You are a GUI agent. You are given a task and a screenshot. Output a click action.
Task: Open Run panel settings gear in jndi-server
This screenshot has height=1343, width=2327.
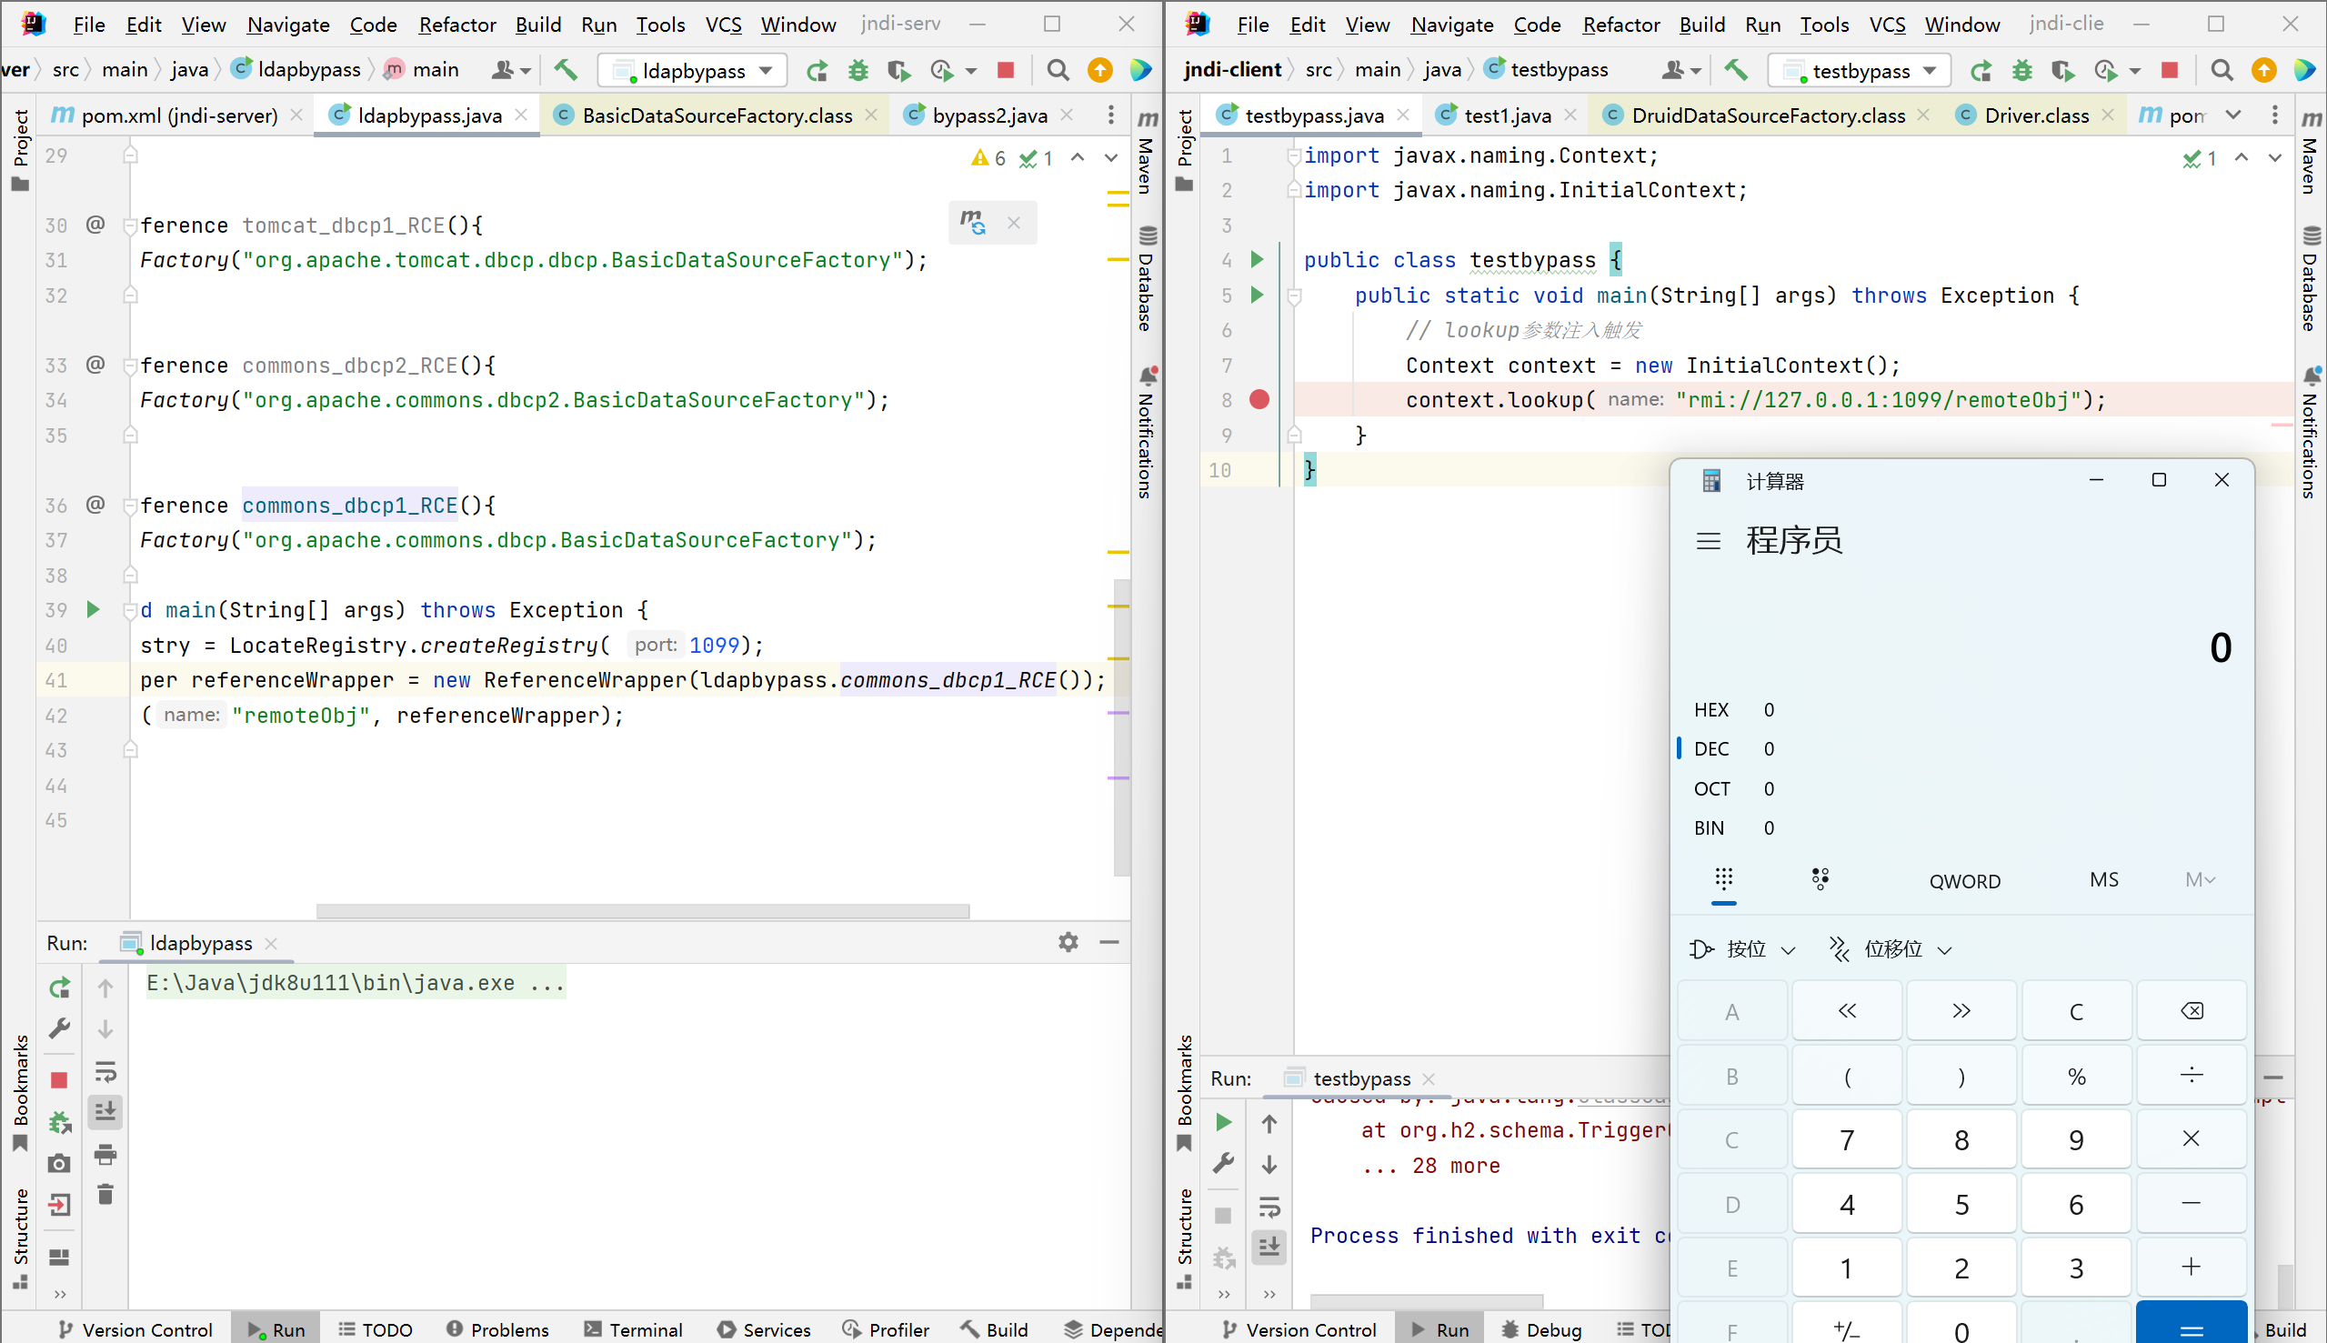pyautogui.click(x=1068, y=942)
